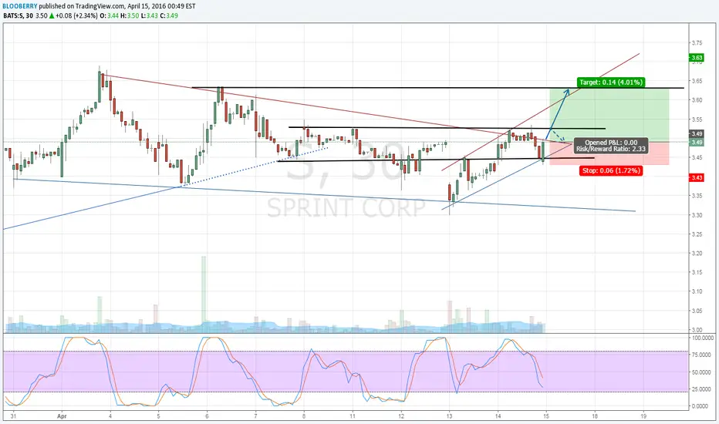Select the green profit target zone
The image size is (719, 424).
coord(609,115)
